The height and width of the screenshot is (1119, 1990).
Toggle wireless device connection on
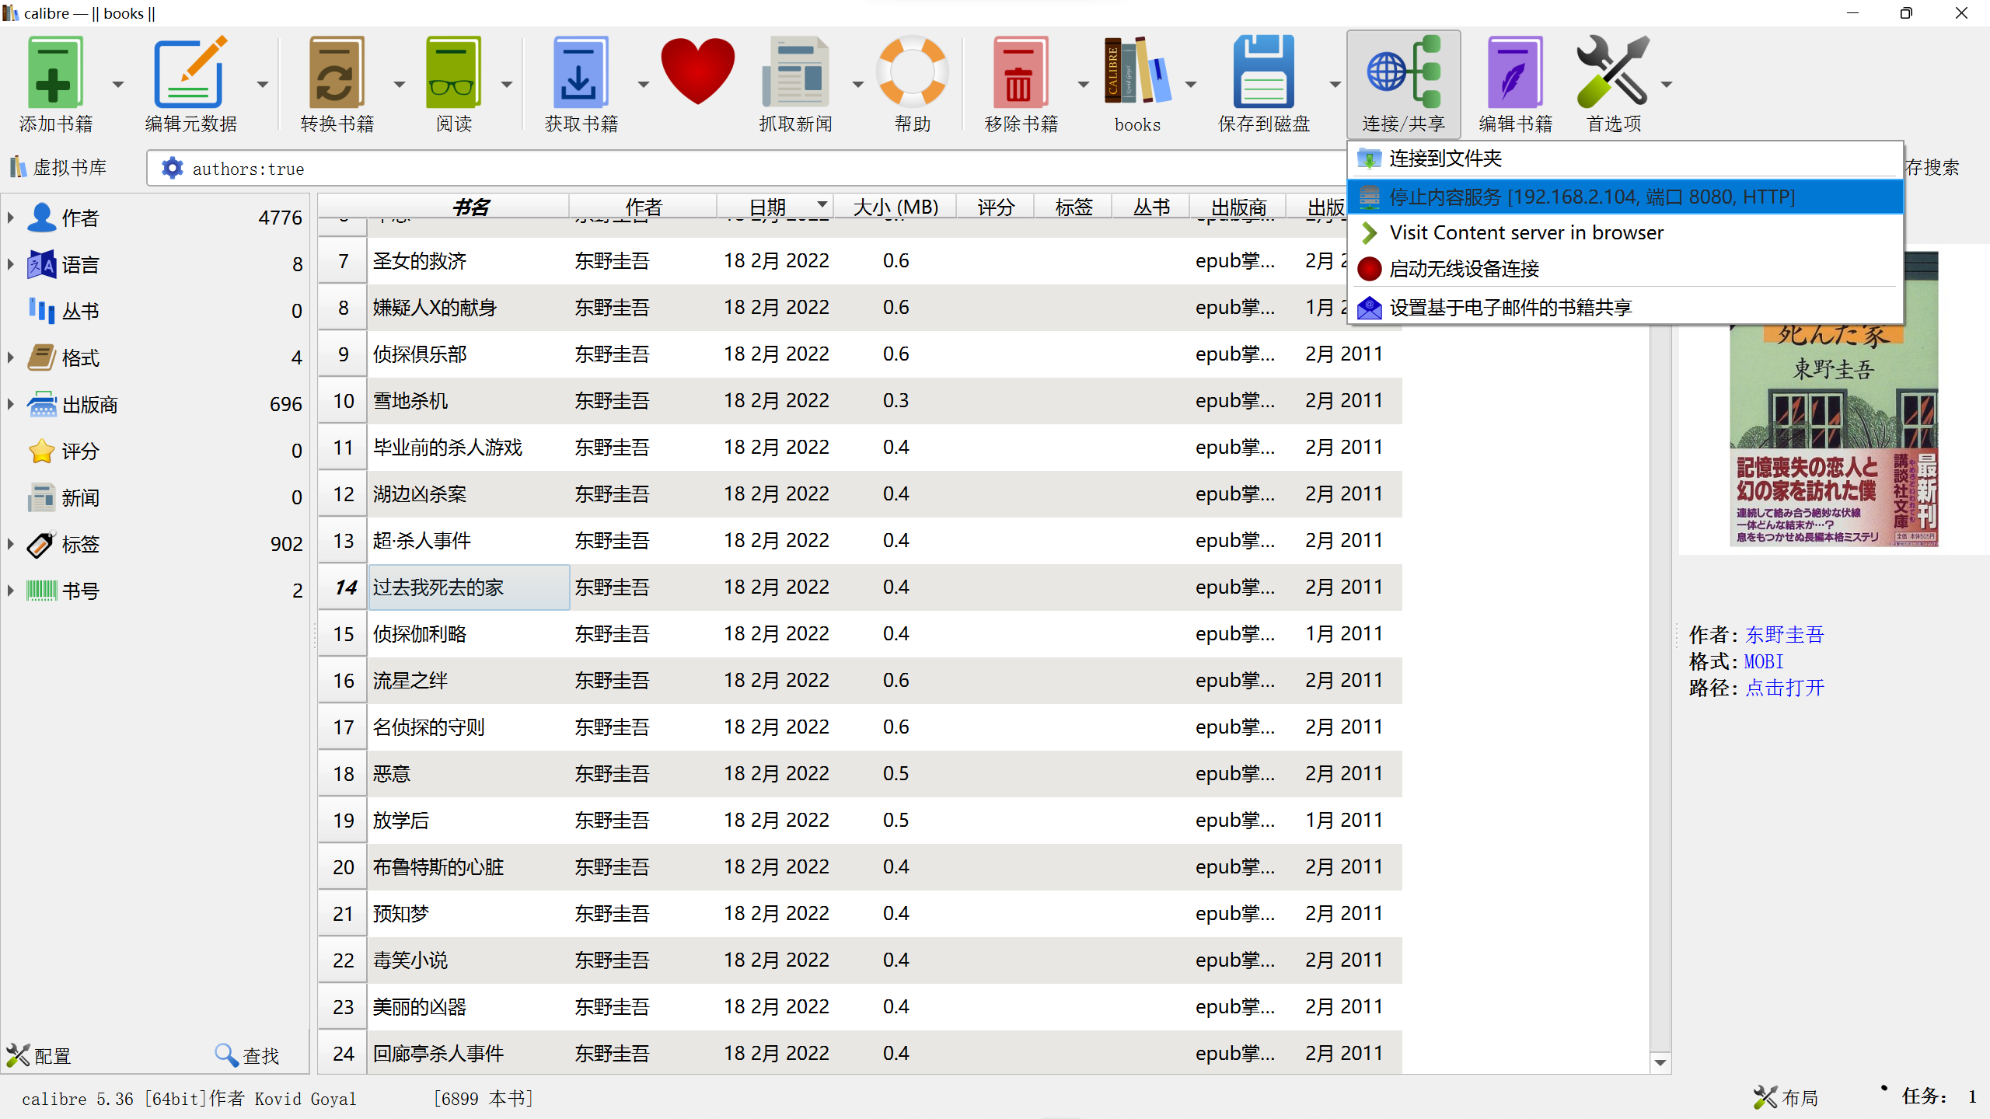1464,269
